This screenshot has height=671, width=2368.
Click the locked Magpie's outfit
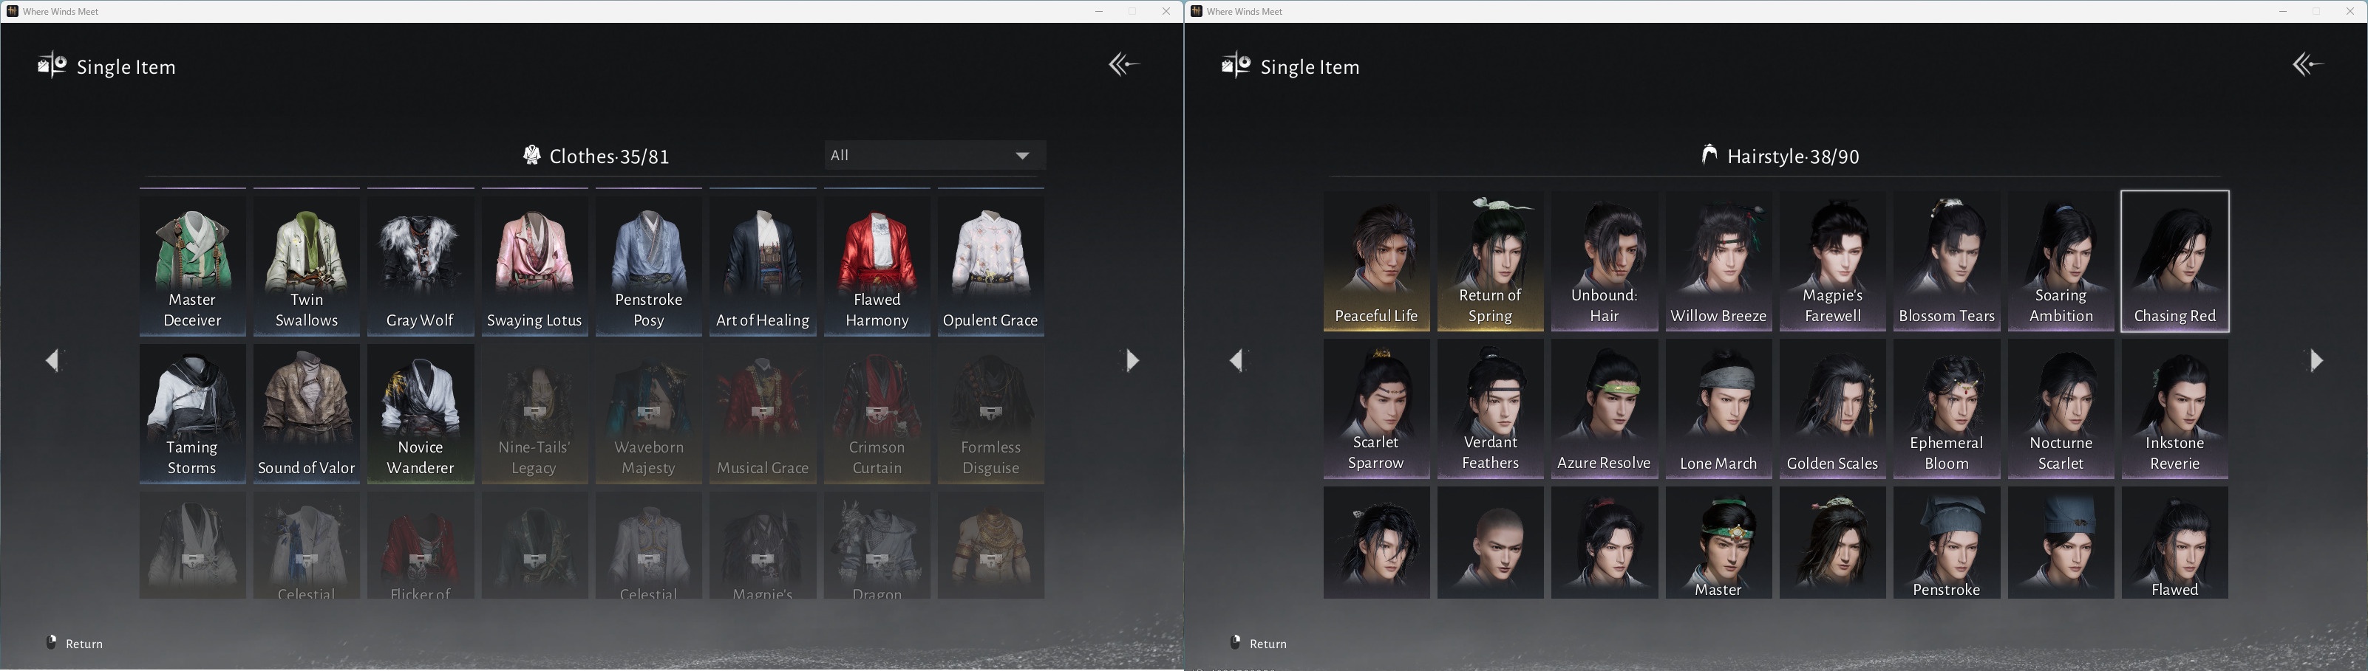coord(762,546)
